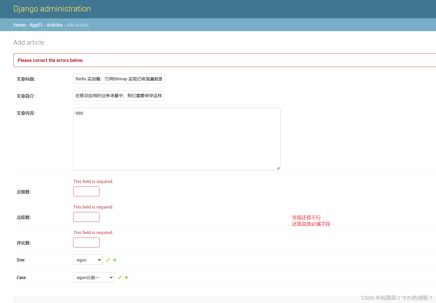This screenshot has width=436, height=303.
Task: Click Django administration site title
Action: (52, 9)
